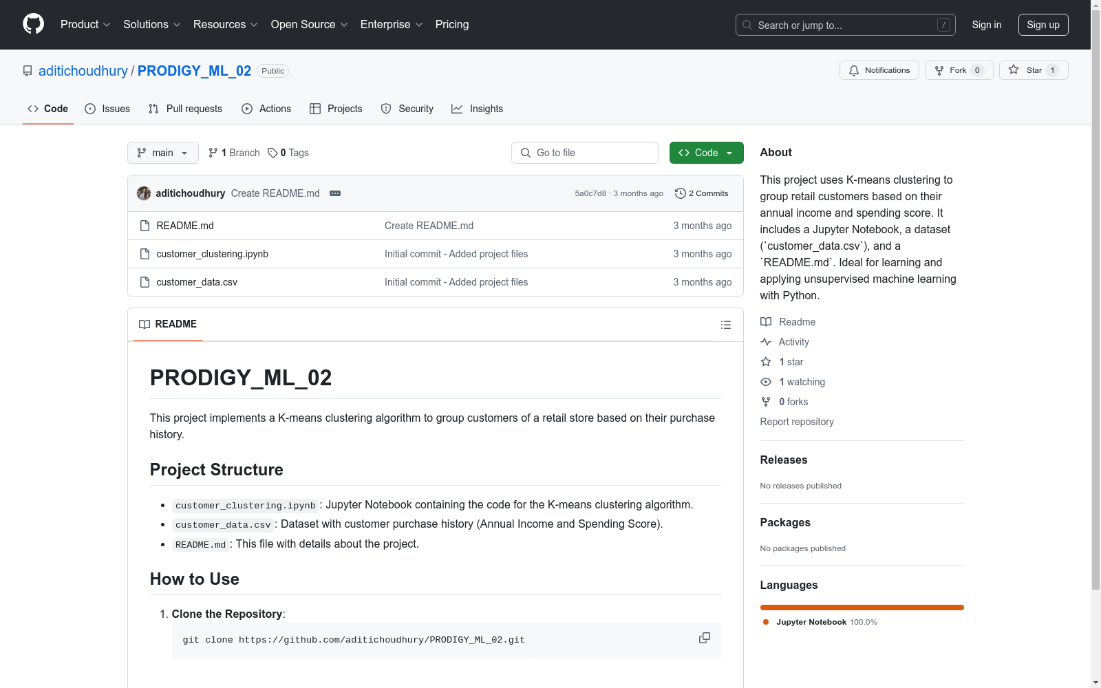This screenshot has height=688, width=1101.
Task: Open the Readme link in About
Action: (x=788, y=322)
